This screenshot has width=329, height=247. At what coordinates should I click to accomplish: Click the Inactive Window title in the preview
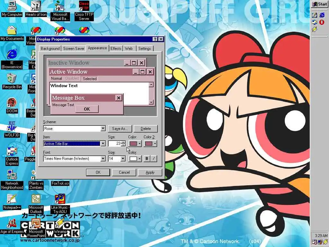(69, 63)
